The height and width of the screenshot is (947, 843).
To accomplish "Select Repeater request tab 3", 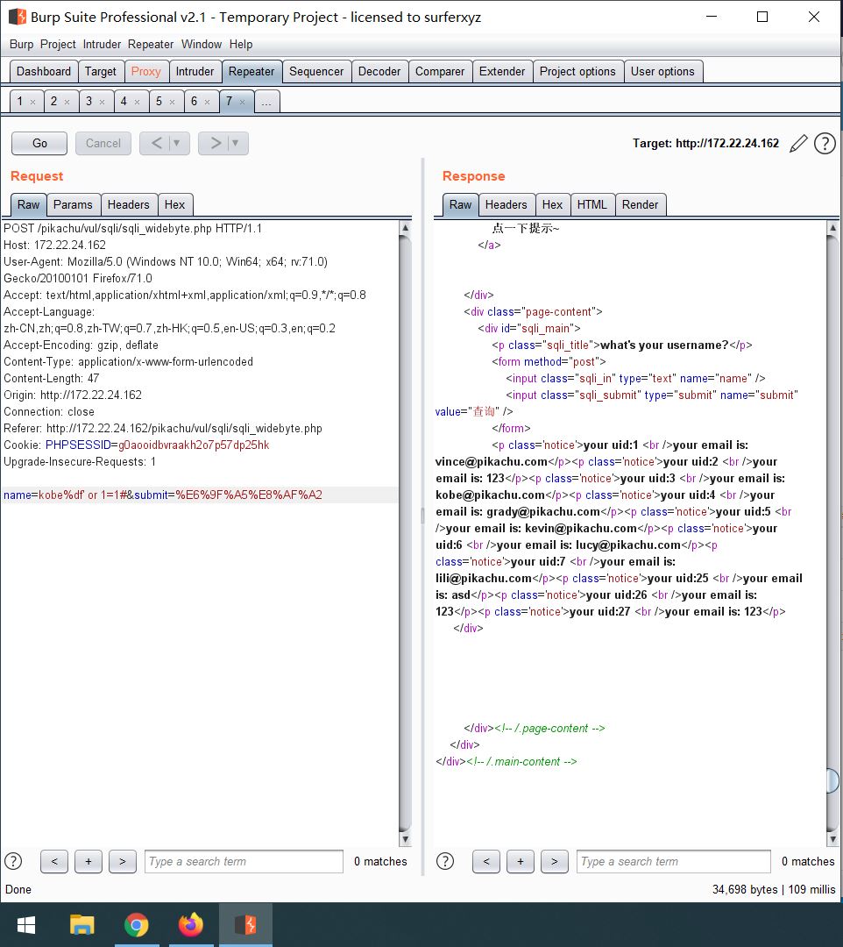I will [89, 101].
